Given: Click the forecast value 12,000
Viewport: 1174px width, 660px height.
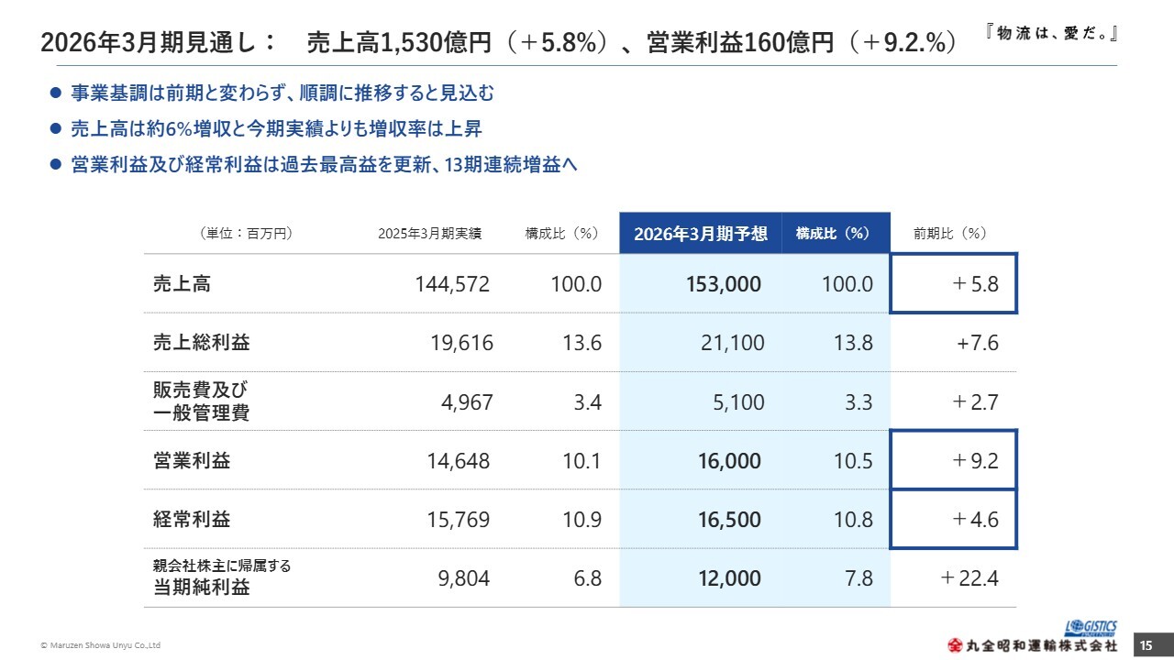Looking at the screenshot, I should [x=729, y=577].
